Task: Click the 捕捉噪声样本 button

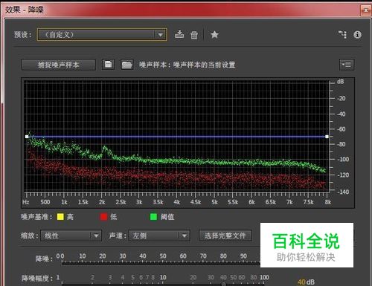Action: 59,65
